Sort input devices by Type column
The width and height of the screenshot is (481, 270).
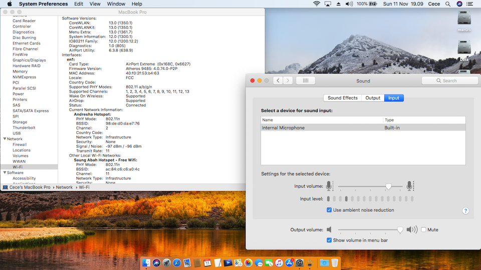tap(424, 120)
